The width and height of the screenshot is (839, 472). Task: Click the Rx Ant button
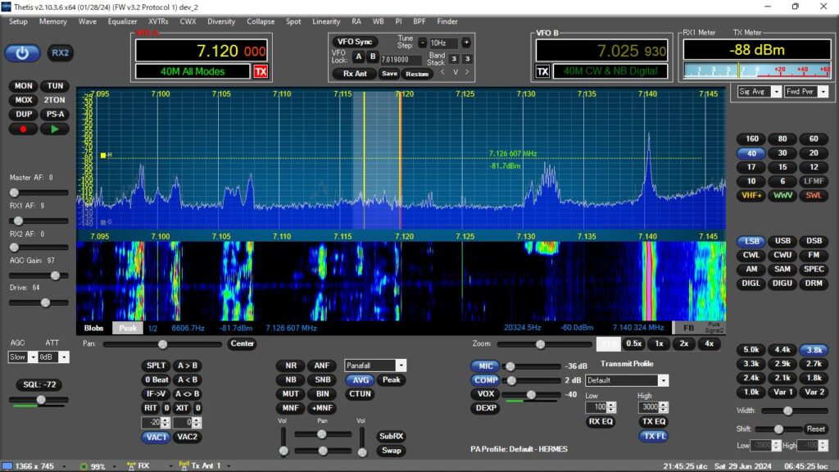[x=355, y=74]
